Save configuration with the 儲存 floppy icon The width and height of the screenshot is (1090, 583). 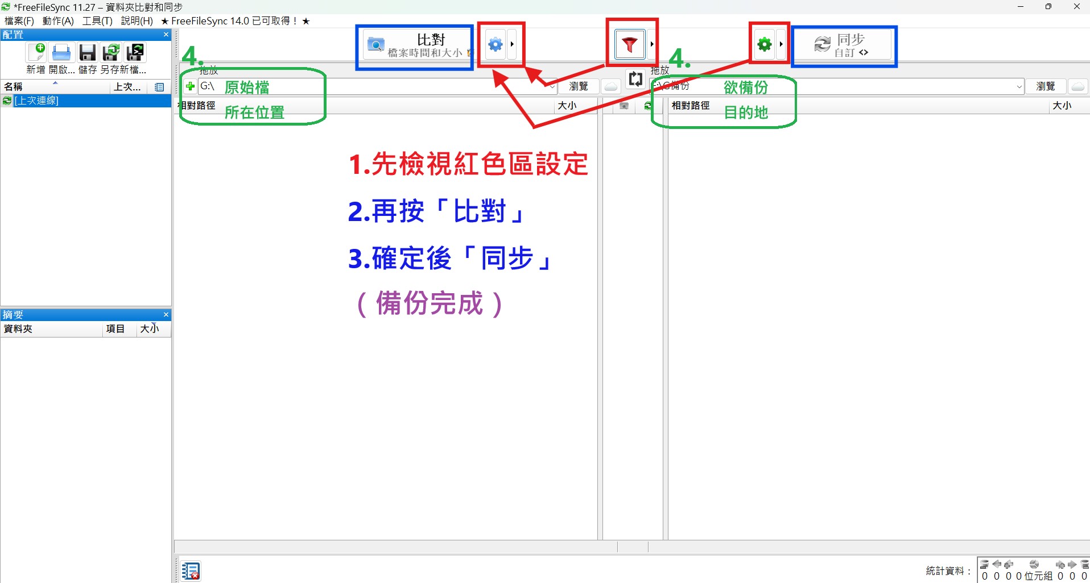tap(87, 53)
